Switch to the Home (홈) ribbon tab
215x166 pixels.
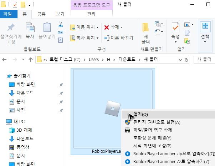(25, 14)
